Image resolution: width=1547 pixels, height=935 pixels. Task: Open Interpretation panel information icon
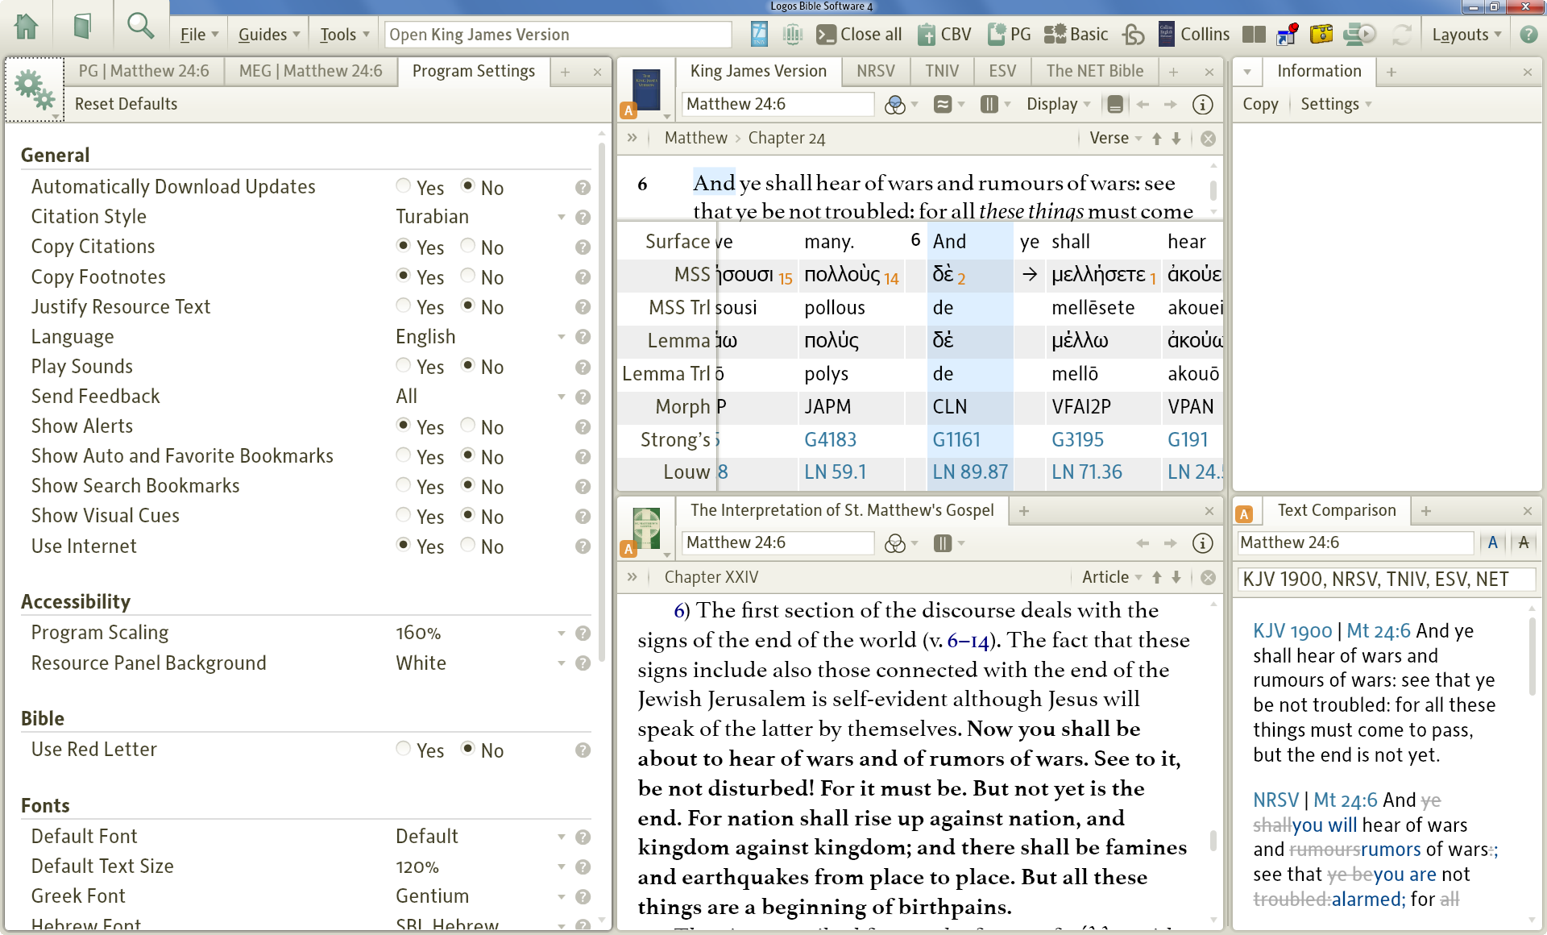click(x=1202, y=543)
